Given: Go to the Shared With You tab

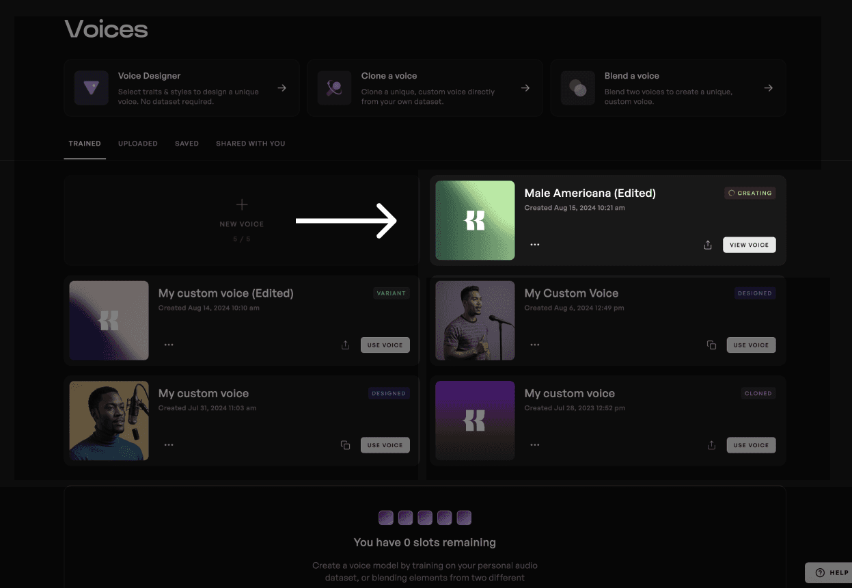Looking at the screenshot, I should pyautogui.click(x=251, y=144).
